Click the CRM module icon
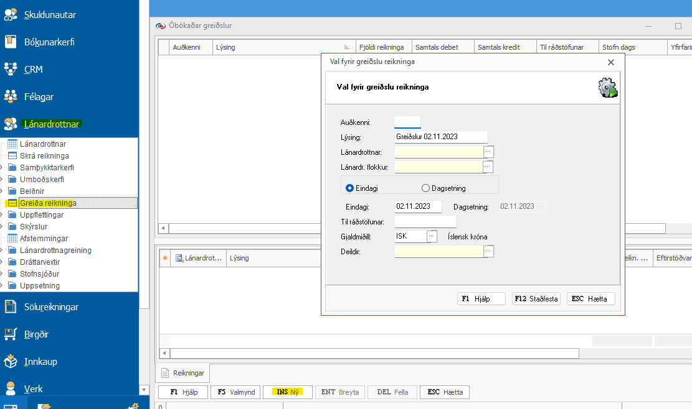 point(11,70)
